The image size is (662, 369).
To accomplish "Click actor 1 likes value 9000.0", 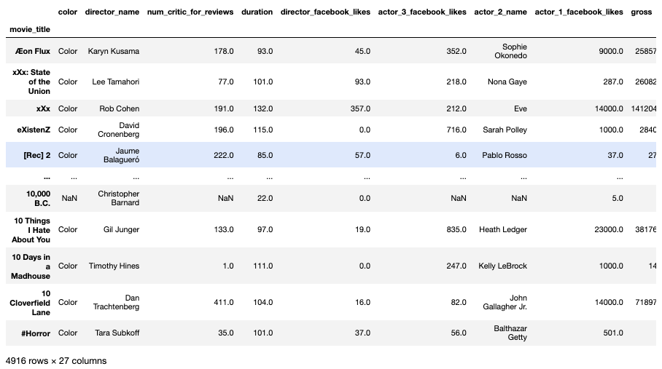I will click(x=611, y=51).
